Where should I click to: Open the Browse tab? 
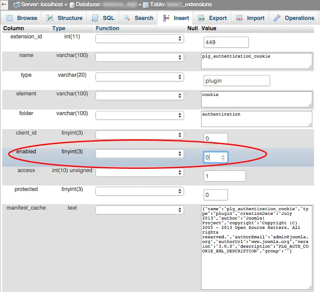[21, 18]
